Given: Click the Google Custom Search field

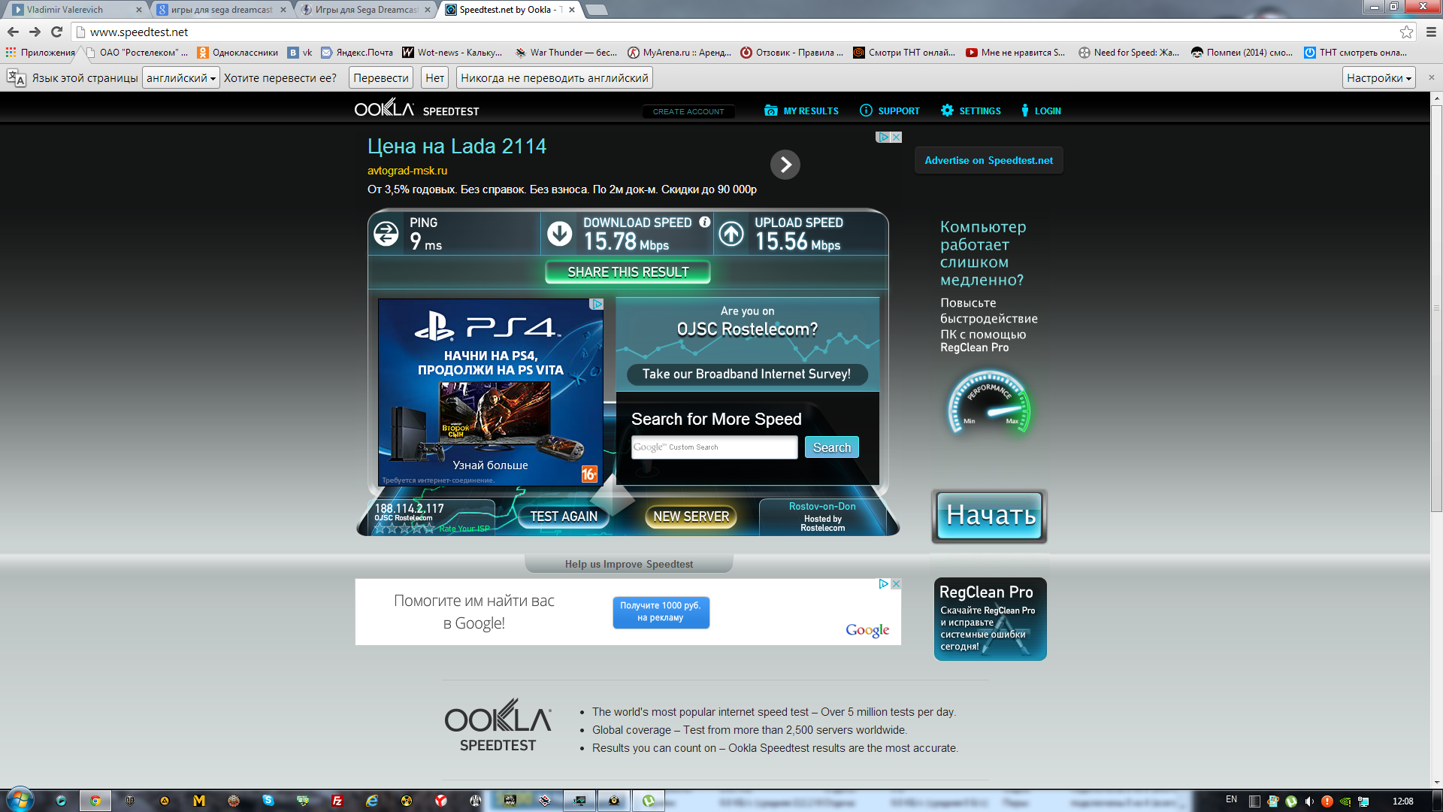Looking at the screenshot, I should click(714, 447).
